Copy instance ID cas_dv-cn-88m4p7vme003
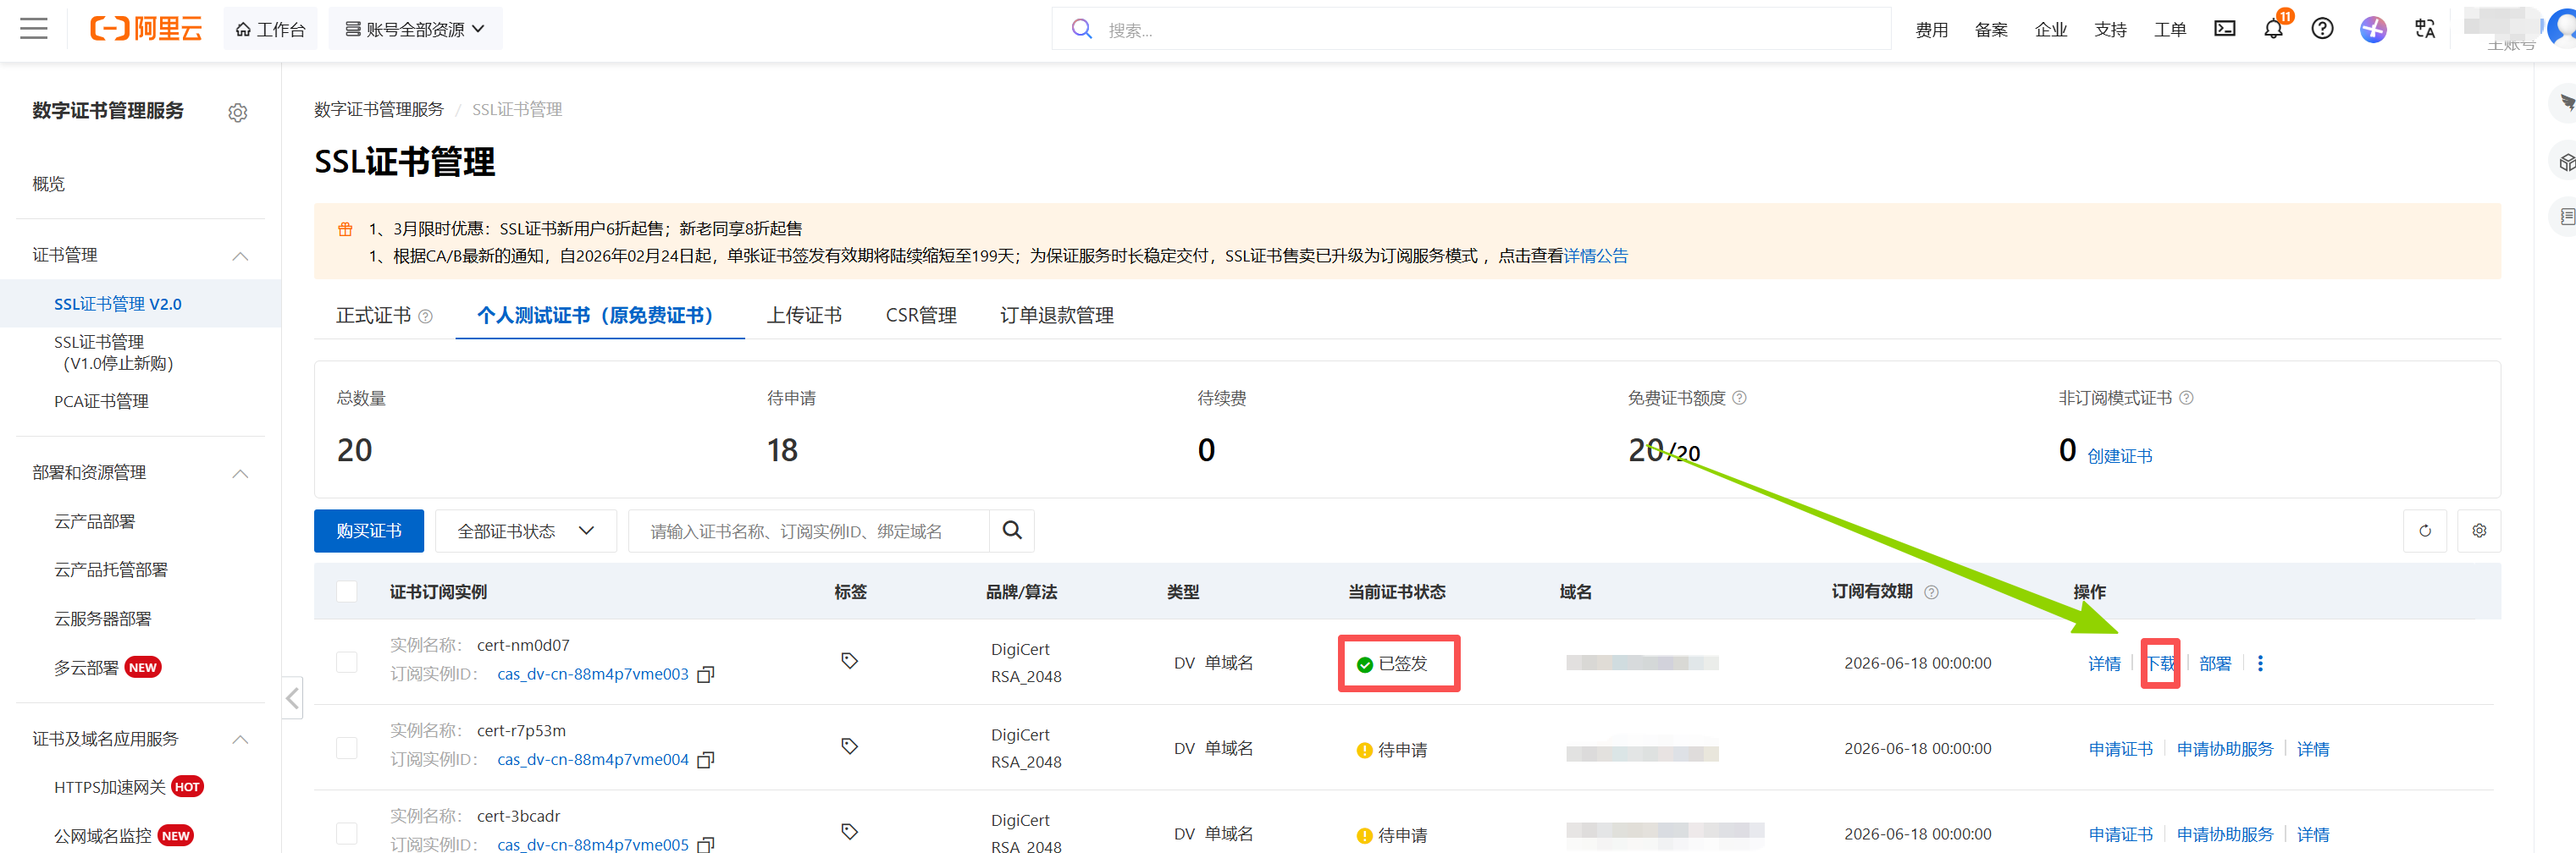 point(705,675)
